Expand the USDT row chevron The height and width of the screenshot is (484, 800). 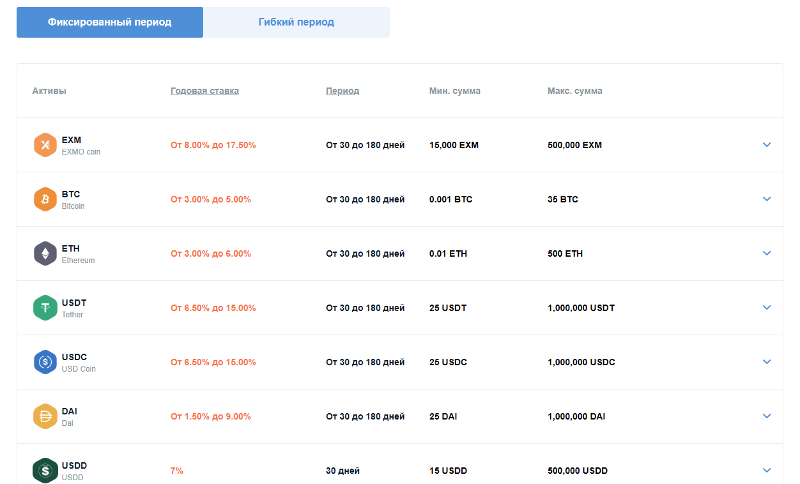tap(767, 308)
